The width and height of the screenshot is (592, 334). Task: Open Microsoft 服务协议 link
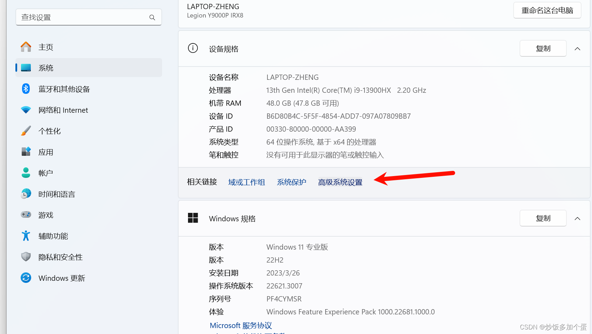[x=241, y=326]
